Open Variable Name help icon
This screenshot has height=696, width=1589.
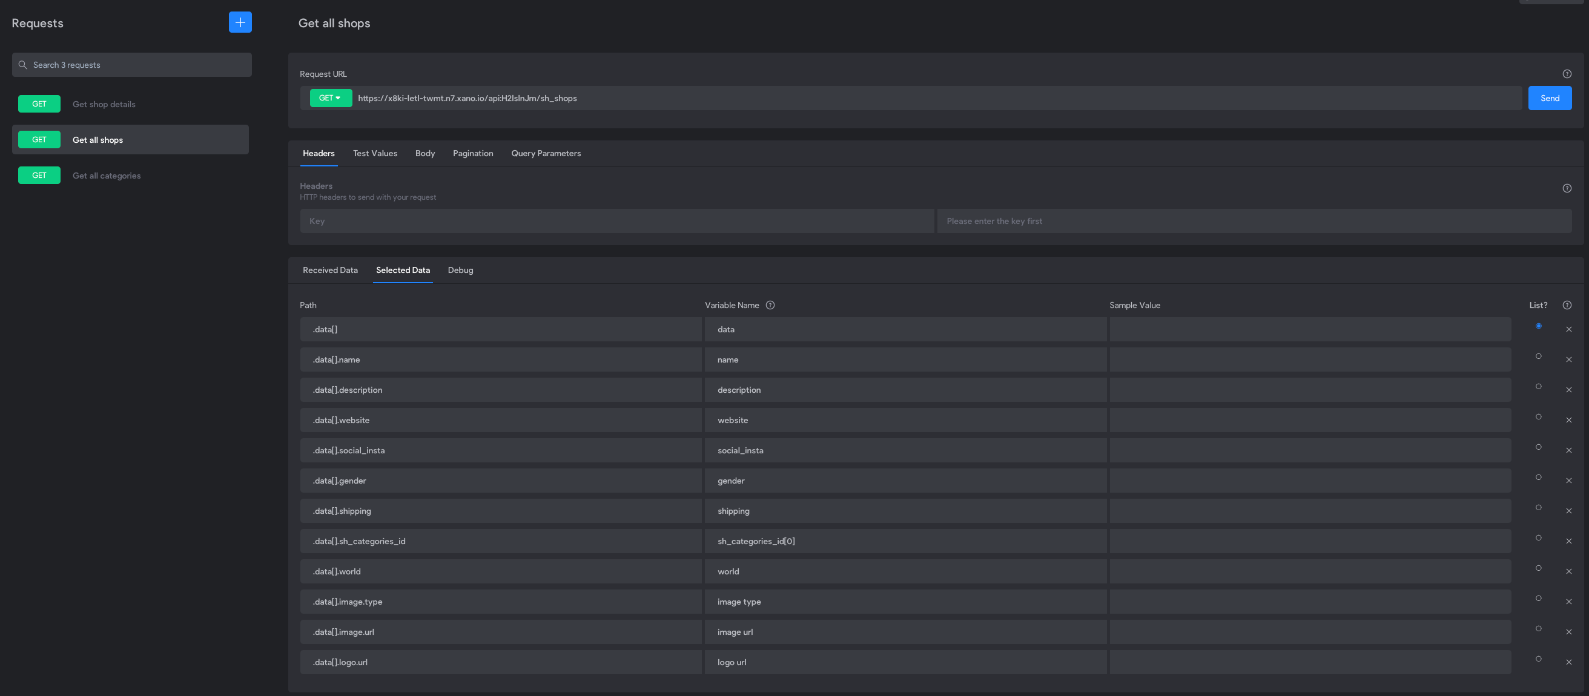click(770, 305)
